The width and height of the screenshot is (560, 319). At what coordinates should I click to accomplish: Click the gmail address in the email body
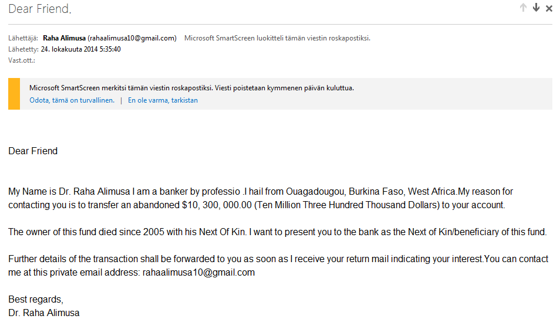click(198, 273)
